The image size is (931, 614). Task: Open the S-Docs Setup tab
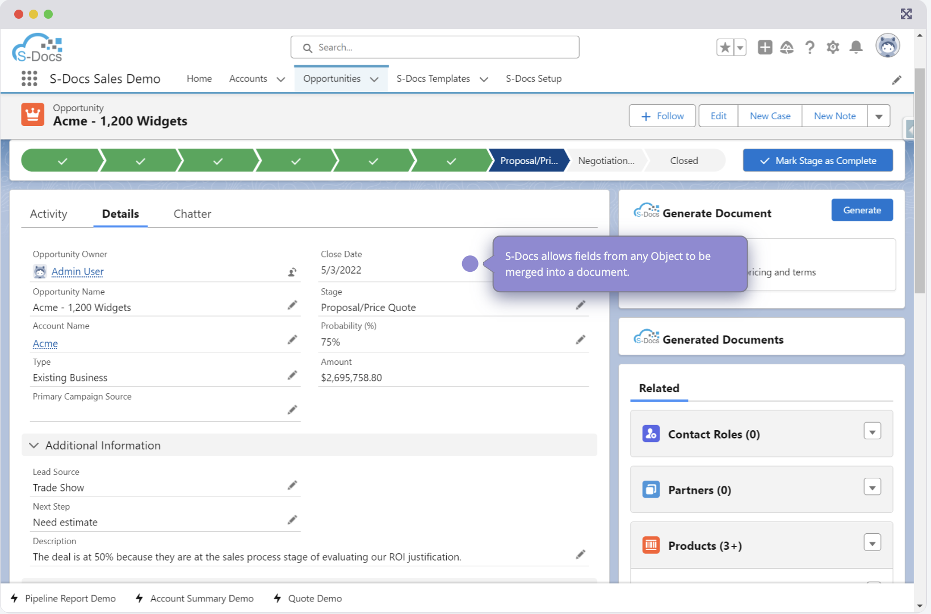tap(534, 79)
